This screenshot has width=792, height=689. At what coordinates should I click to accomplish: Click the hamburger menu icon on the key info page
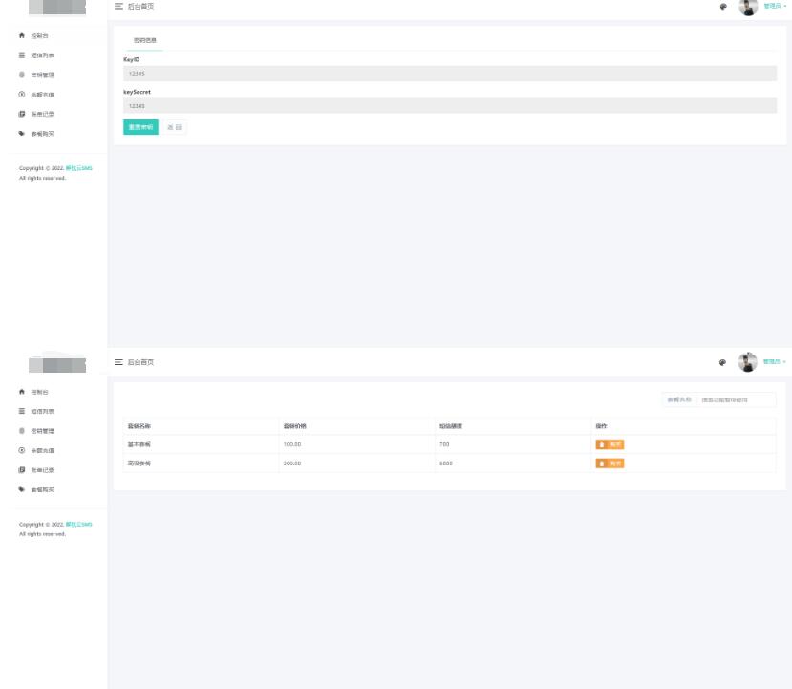point(118,7)
